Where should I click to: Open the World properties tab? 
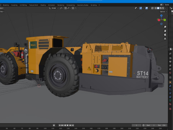coord(170,73)
